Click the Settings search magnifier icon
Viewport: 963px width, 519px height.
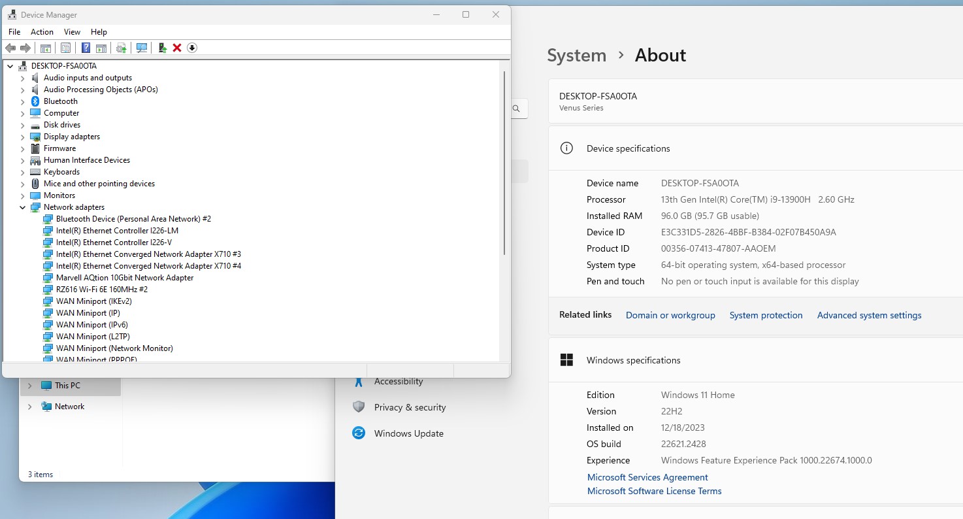tap(516, 109)
